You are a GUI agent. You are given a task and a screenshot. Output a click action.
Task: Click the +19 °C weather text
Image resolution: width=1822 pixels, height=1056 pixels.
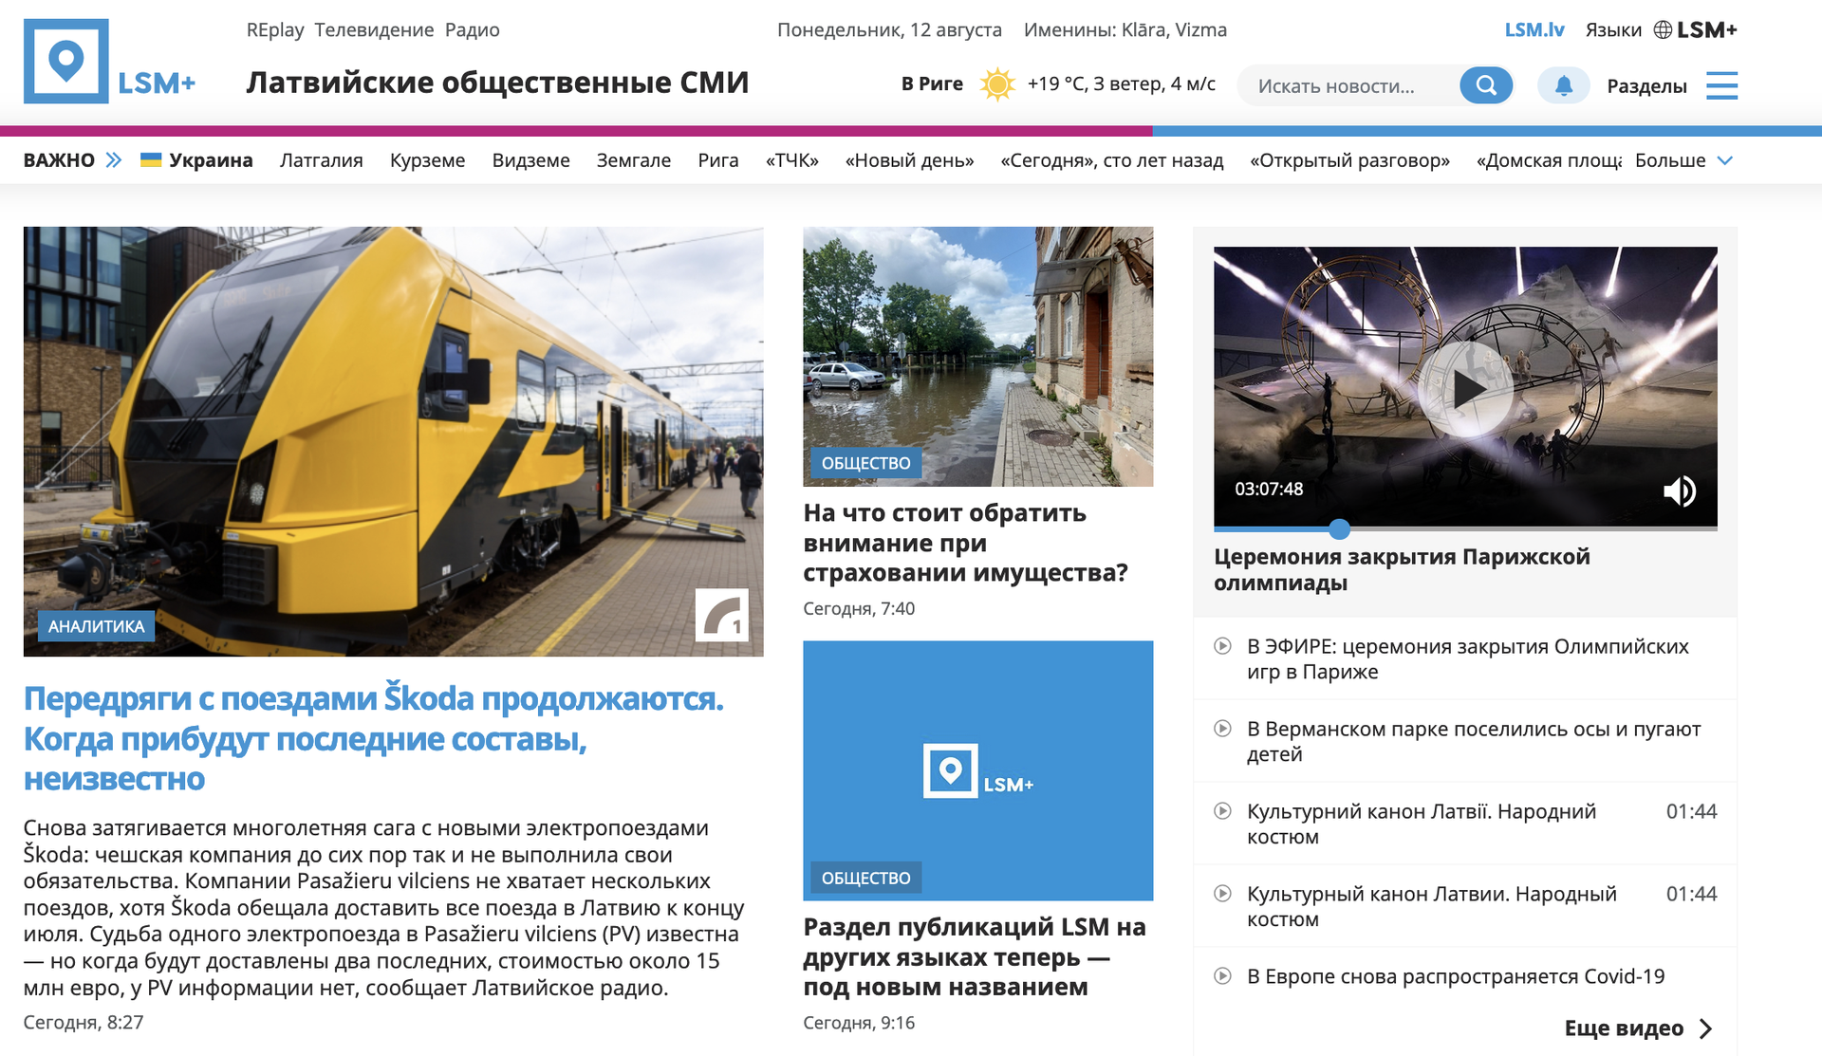pos(1121,84)
